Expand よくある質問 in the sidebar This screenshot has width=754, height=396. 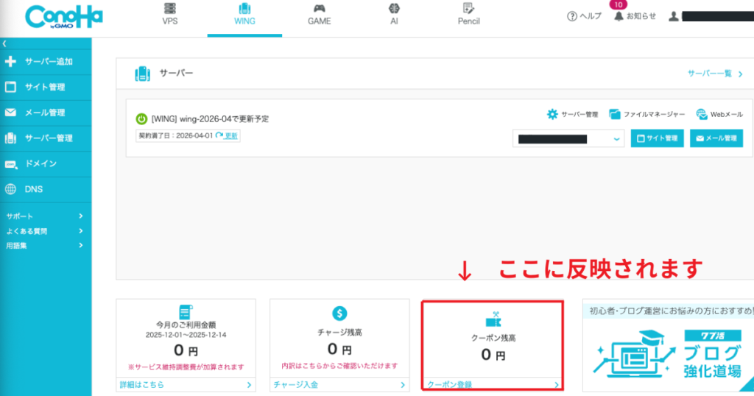pyautogui.click(x=45, y=231)
